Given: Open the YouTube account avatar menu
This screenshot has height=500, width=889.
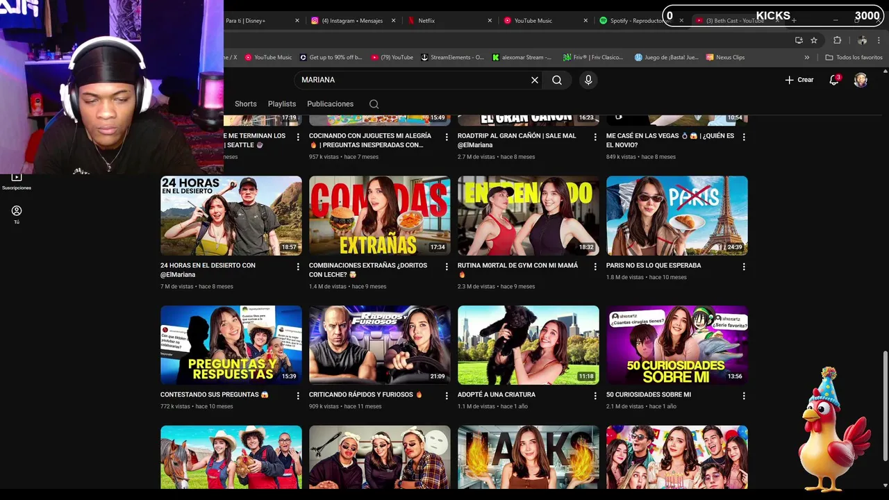Looking at the screenshot, I should click(861, 80).
